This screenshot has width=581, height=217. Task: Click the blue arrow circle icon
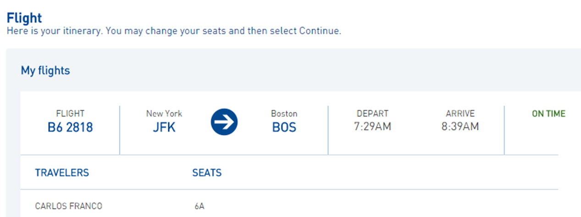pos(224,122)
